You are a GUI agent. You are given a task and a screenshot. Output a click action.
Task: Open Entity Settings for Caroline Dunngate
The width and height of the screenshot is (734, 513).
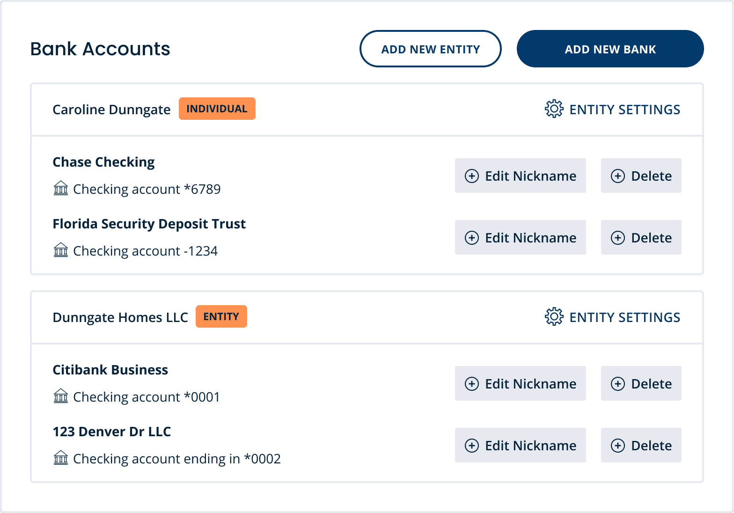[613, 109]
